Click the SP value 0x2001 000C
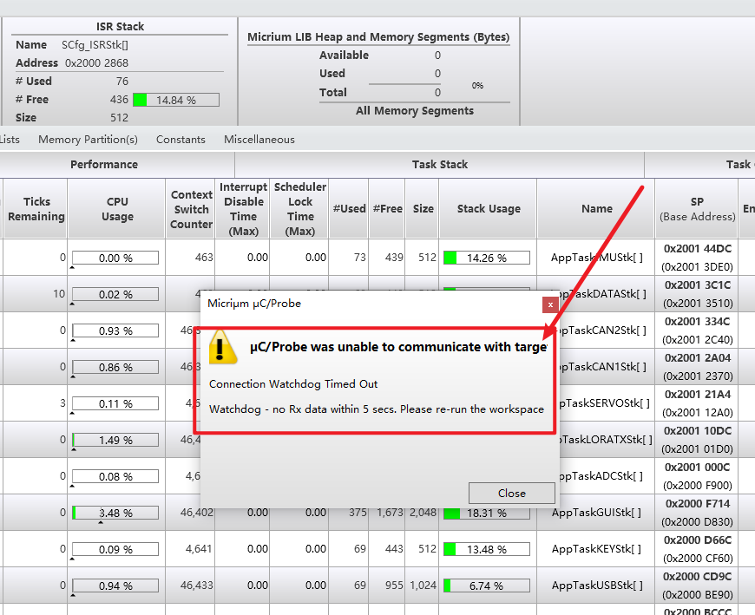The width and height of the screenshot is (755, 615). tap(697, 468)
